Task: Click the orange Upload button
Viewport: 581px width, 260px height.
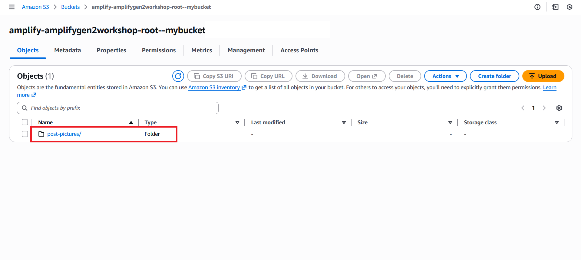Action: click(x=543, y=76)
